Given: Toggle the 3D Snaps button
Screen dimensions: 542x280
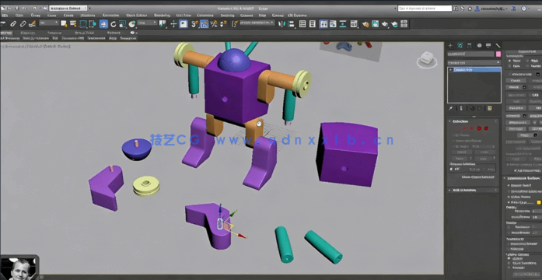Looking at the screenshot, I should pos(195,24).
